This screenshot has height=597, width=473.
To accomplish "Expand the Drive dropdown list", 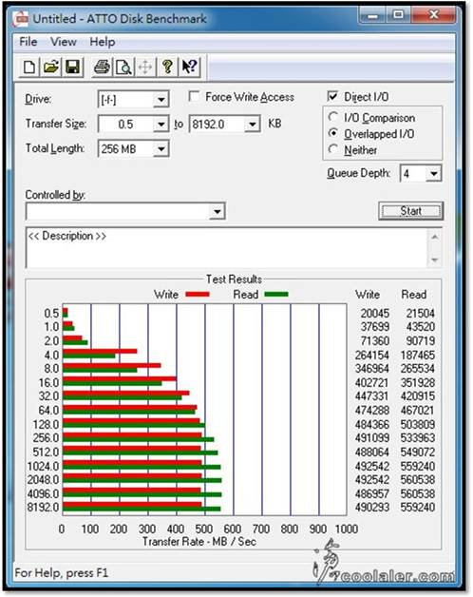I will (161, 100).
